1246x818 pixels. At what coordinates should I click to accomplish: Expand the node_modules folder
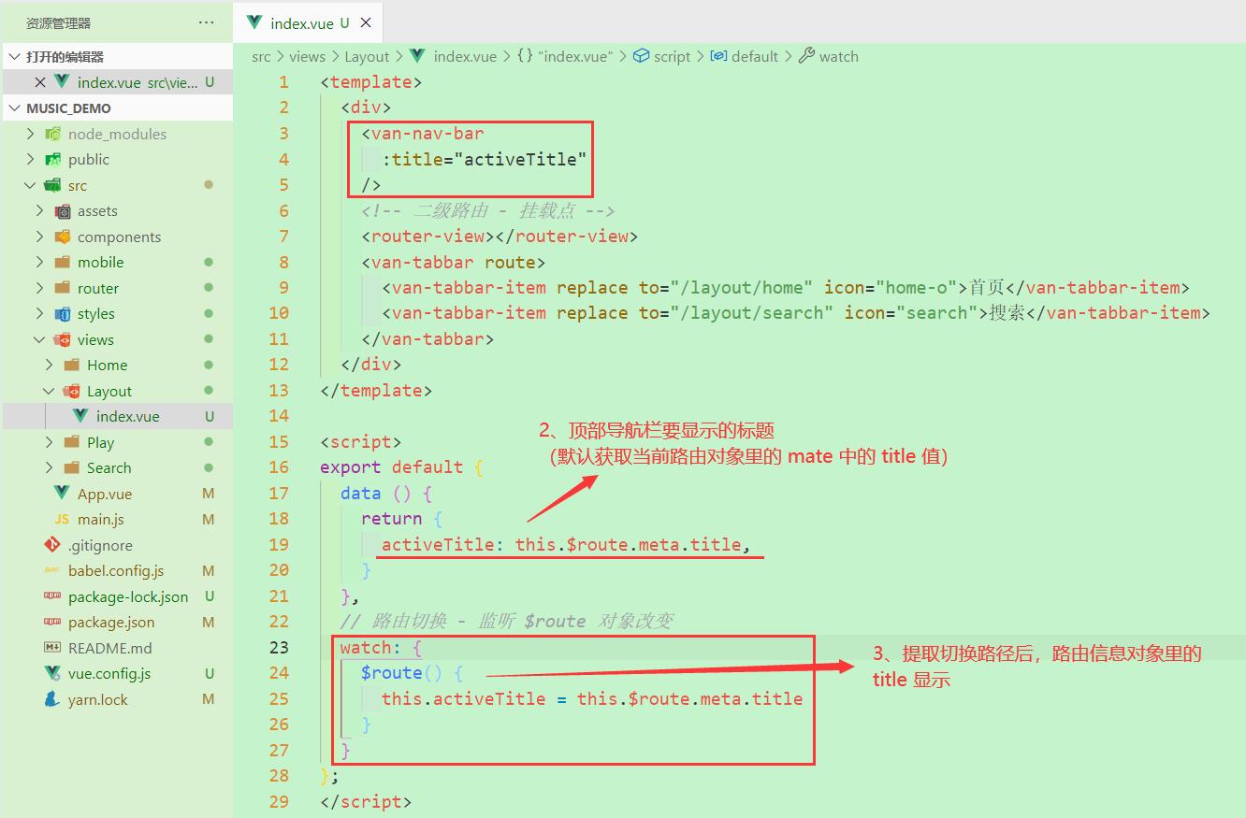click(x=30, y=134)
